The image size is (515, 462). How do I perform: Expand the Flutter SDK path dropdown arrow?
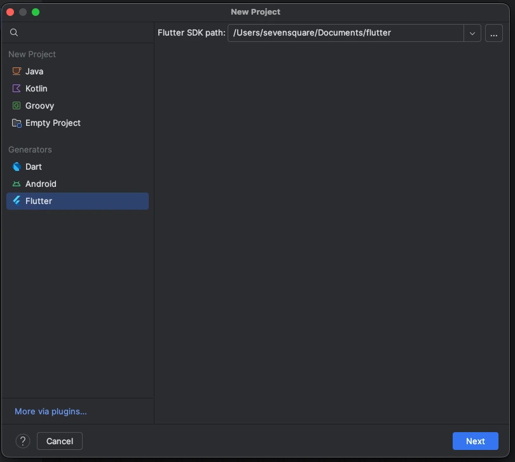click(472, 33)
